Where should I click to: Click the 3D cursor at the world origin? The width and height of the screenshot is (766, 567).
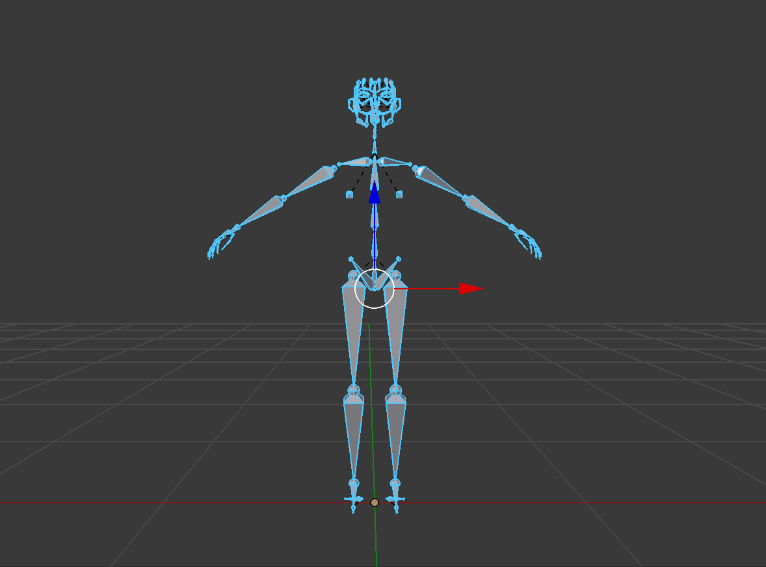pyautogui.click(x=375, y=501)
